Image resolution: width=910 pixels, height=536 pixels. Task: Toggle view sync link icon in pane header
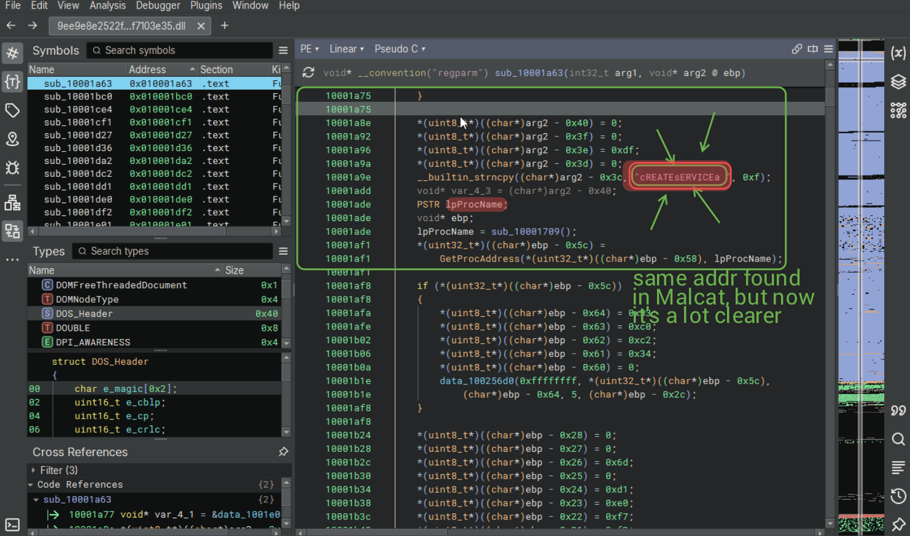click(x=796, y=49)
